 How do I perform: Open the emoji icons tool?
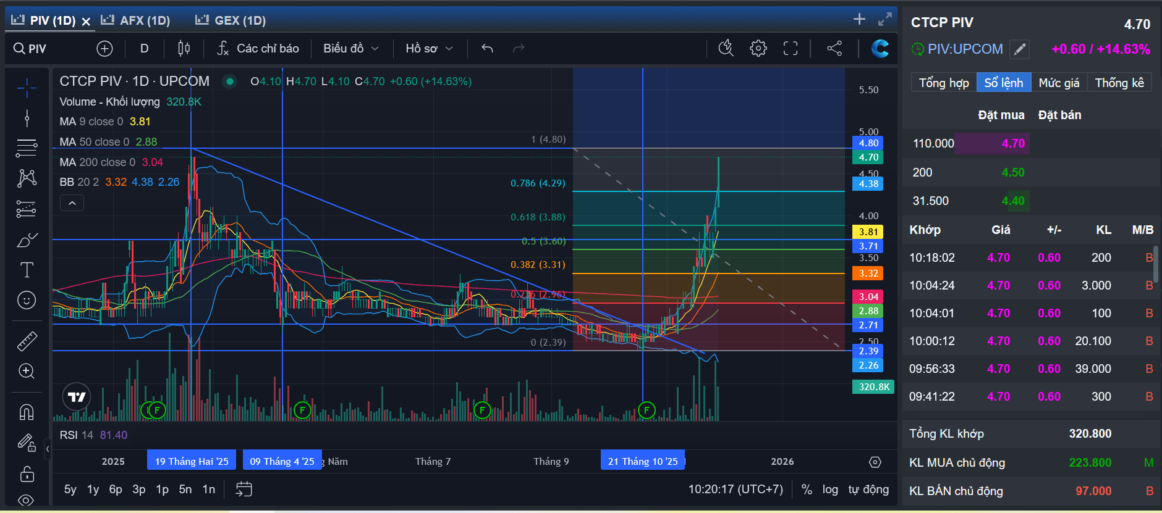click(x=27, y=300)
